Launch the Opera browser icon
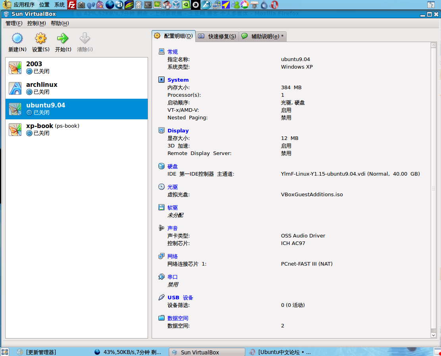 [274, 4]
